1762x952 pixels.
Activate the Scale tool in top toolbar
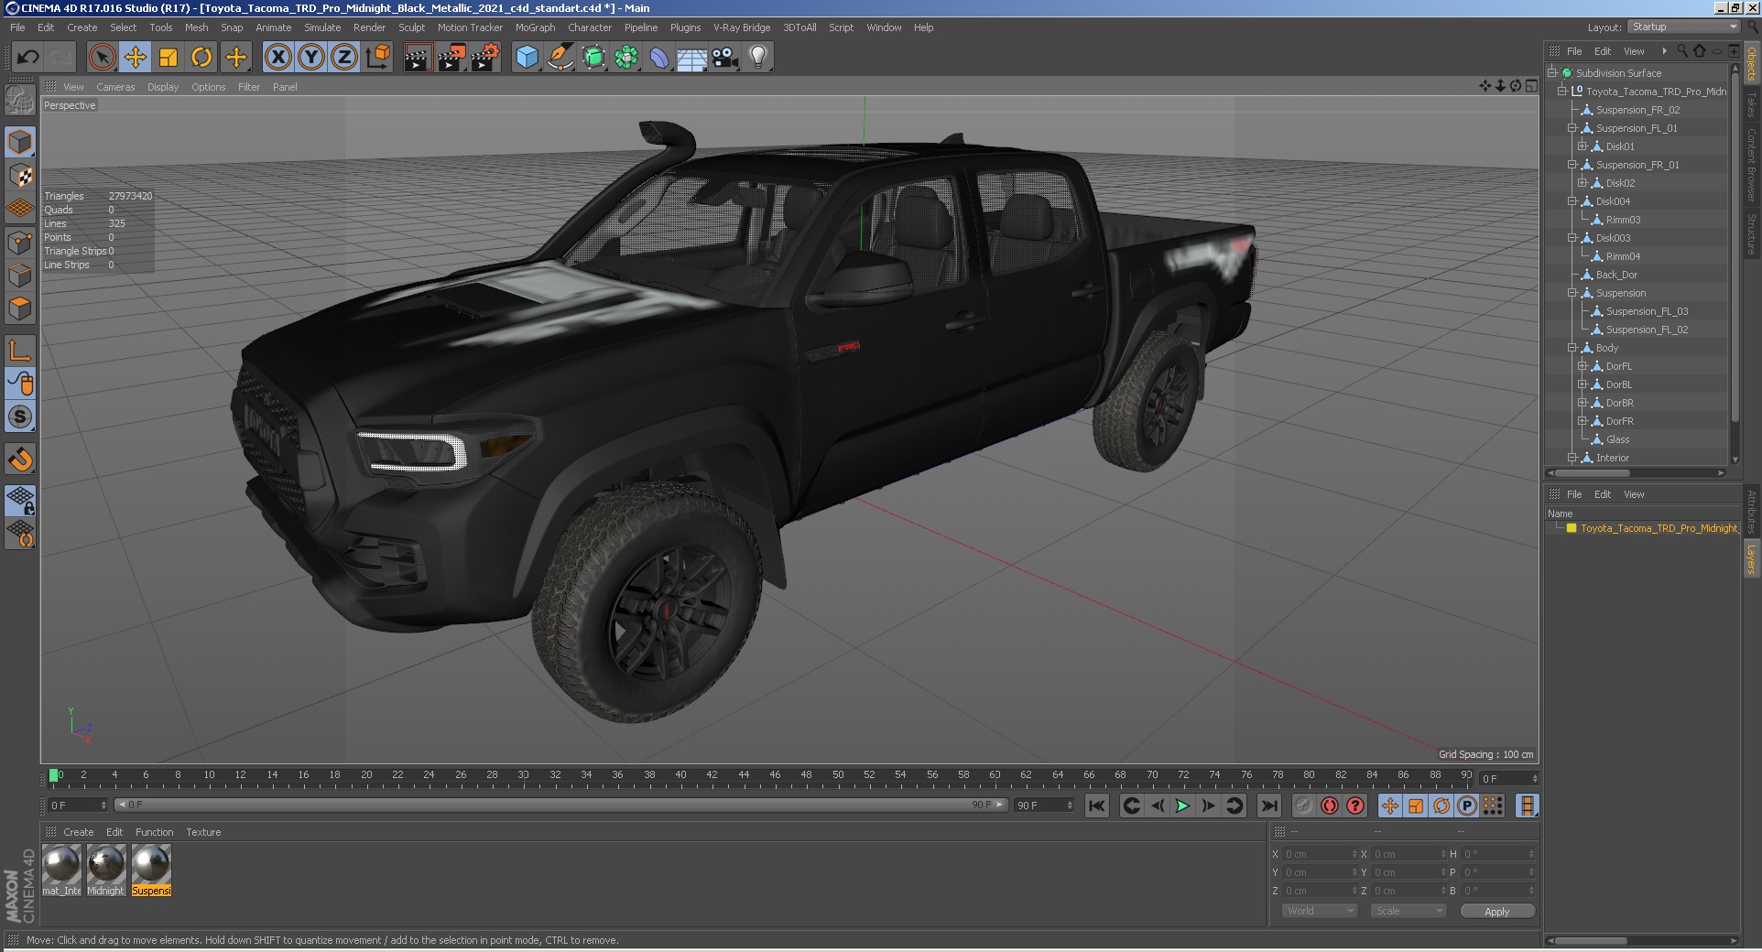169,58
